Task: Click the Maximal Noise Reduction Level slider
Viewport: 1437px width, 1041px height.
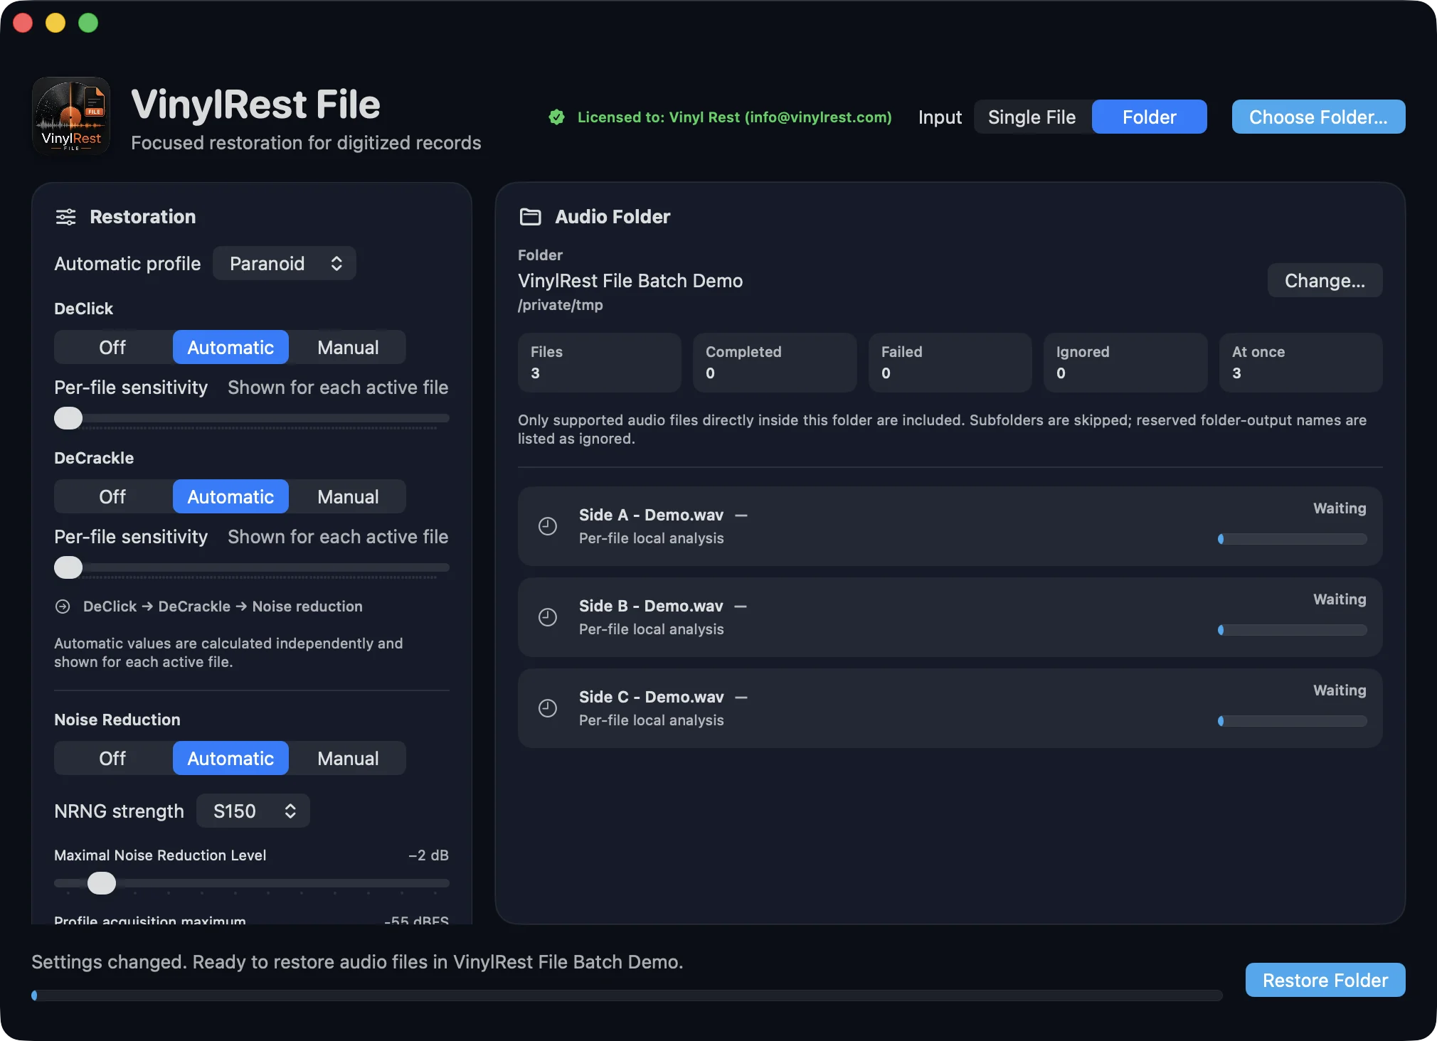Action: pyautogui.click(x=252, y=883)
